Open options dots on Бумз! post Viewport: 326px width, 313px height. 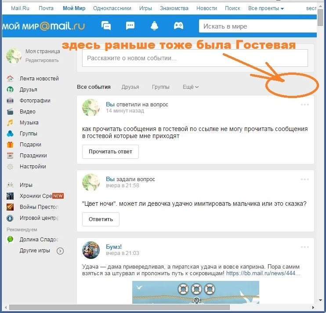(304, 247)
